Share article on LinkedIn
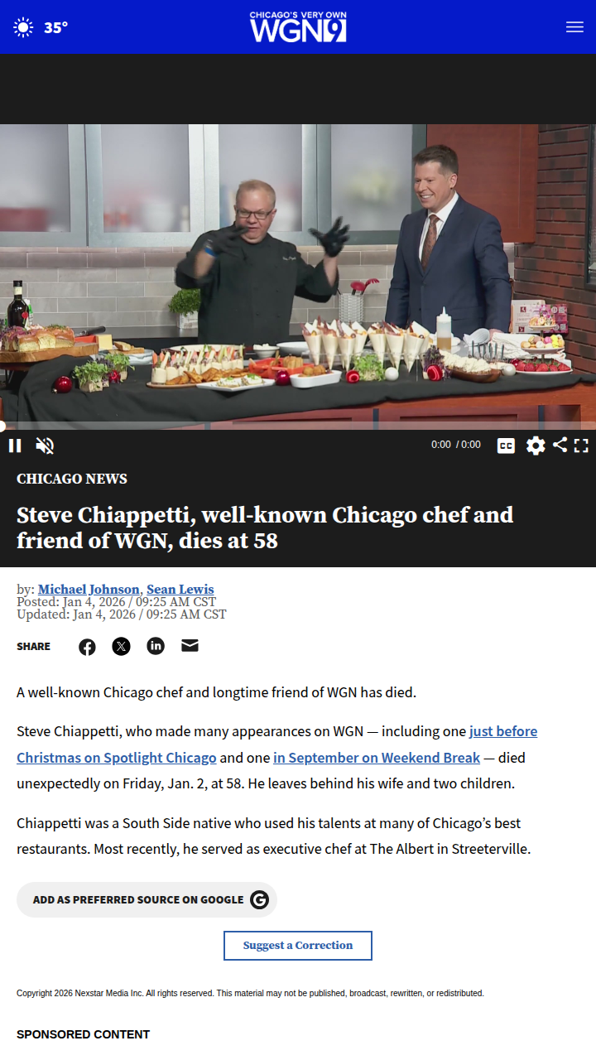Image resolution: width=596 pixels, height=1060 pixels. (156, 646)
